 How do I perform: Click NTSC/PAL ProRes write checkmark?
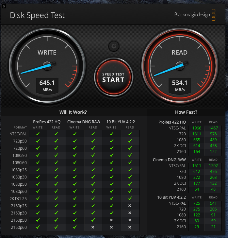coord(38,134)
